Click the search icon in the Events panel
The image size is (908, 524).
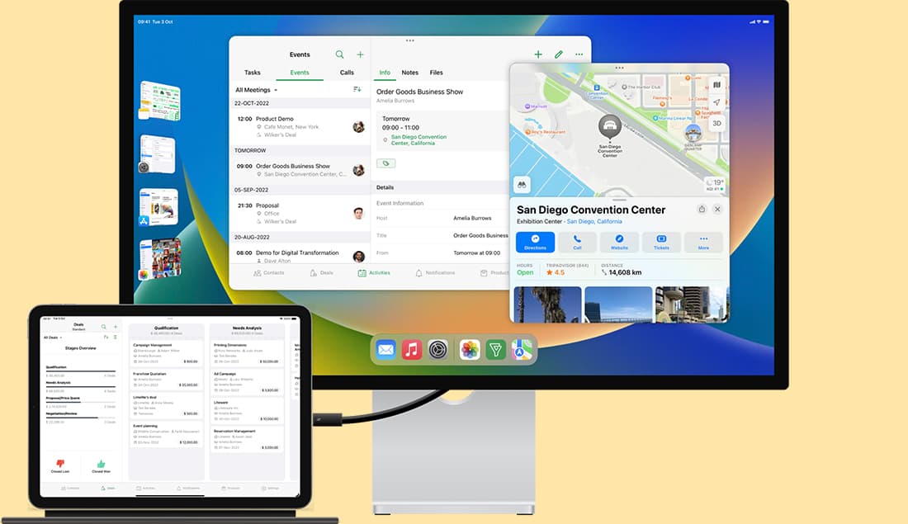click(339, 54)
